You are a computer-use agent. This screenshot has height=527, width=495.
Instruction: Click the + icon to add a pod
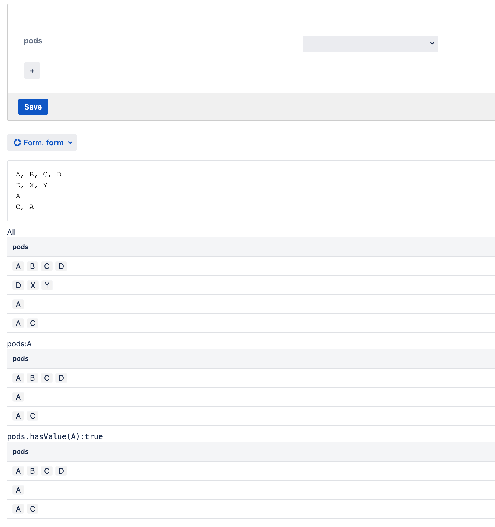click(x=32, y=70)
